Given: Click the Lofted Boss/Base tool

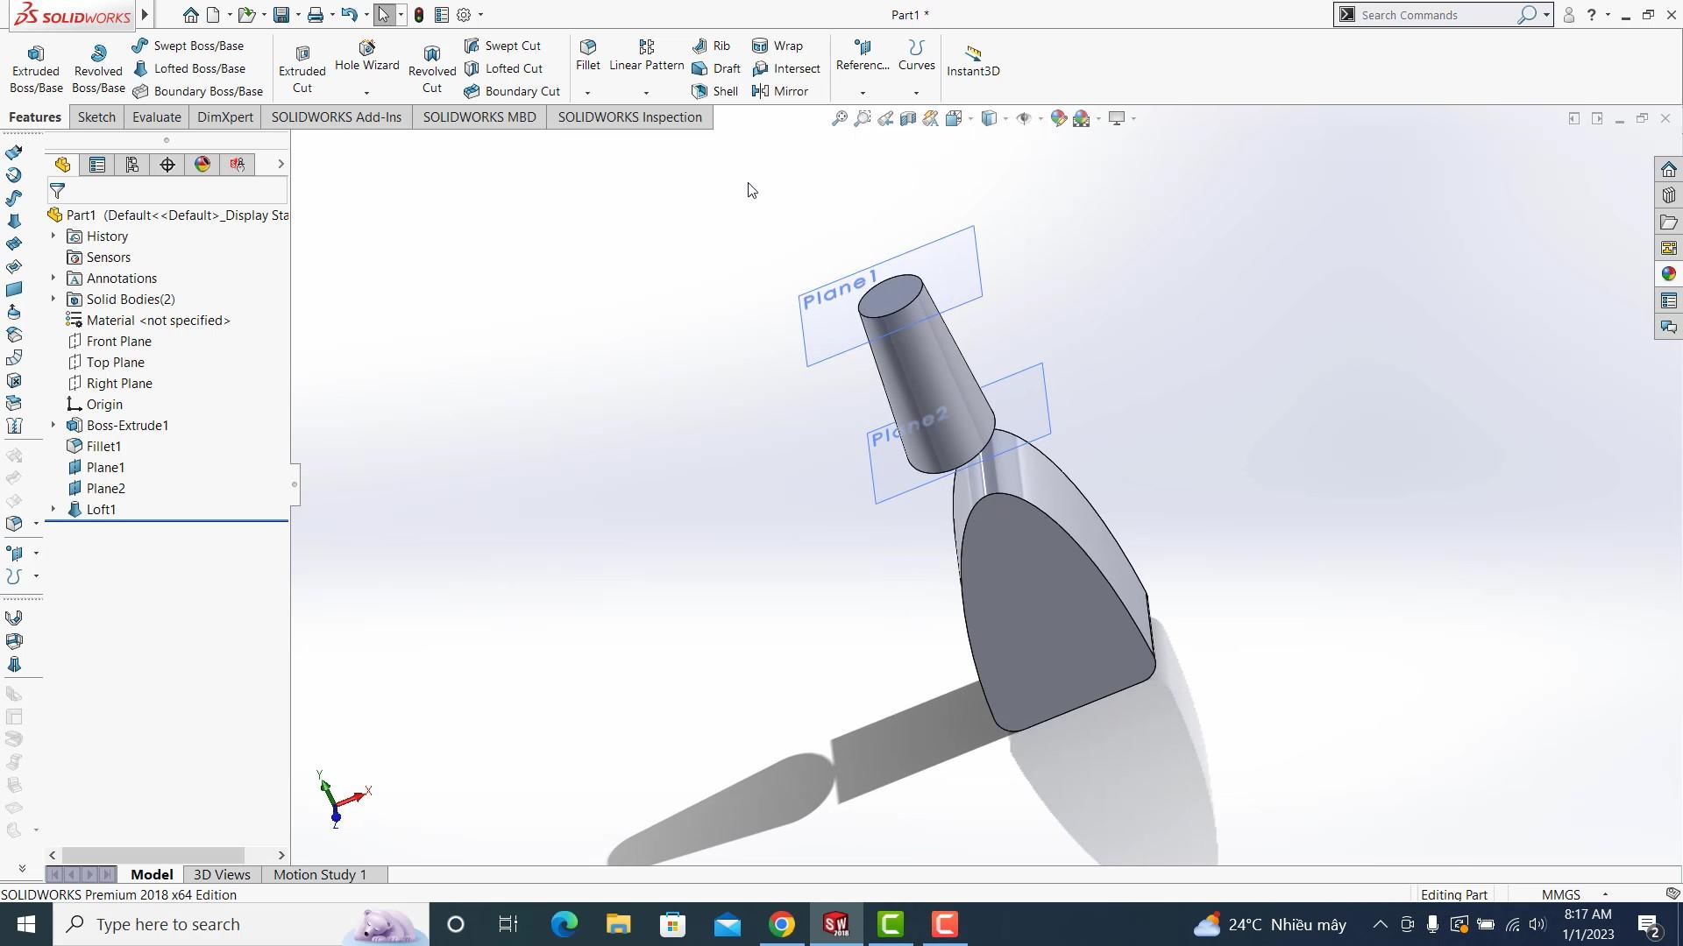Looking at the screenshot, I should tap(189, 68).
